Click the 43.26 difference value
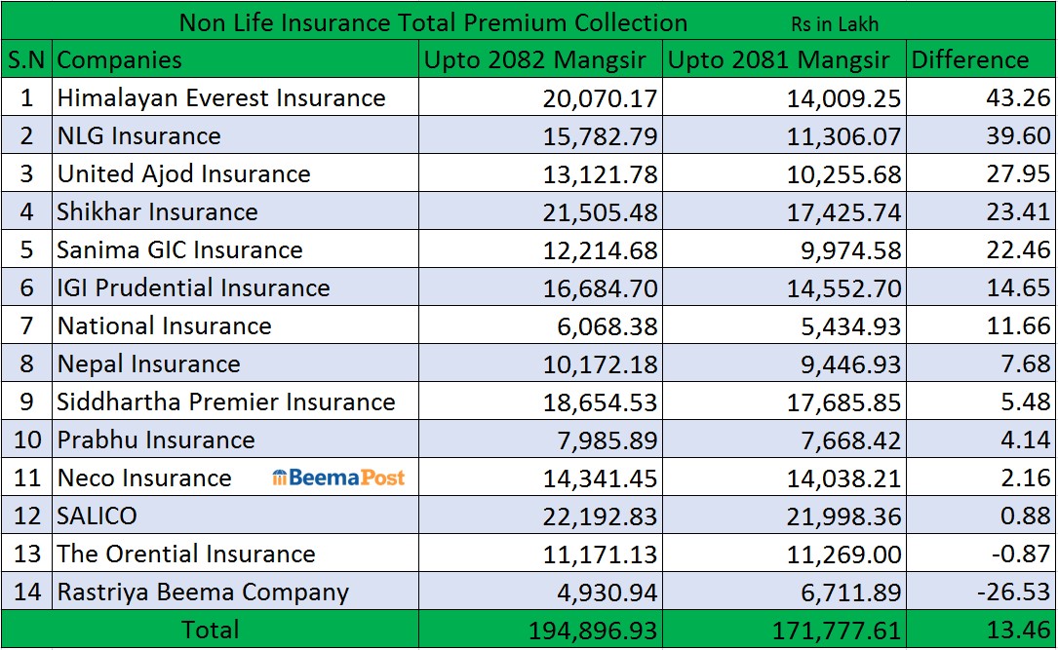Image resolution: width=1058 pixels, height=650 pixels. click(x=1018, y=97)
